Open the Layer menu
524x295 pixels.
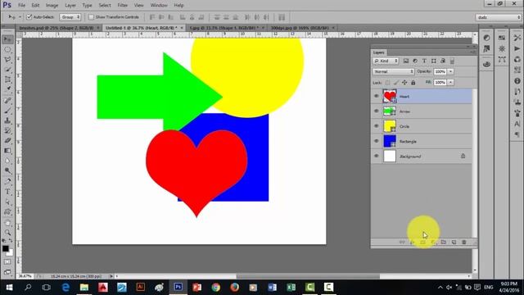70,6
